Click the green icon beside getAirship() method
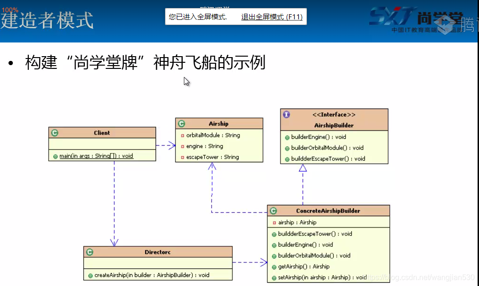 pyautogui.click(x=274, y=267)
